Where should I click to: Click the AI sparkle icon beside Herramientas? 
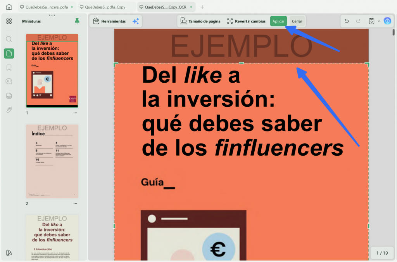tap(136, 21)
